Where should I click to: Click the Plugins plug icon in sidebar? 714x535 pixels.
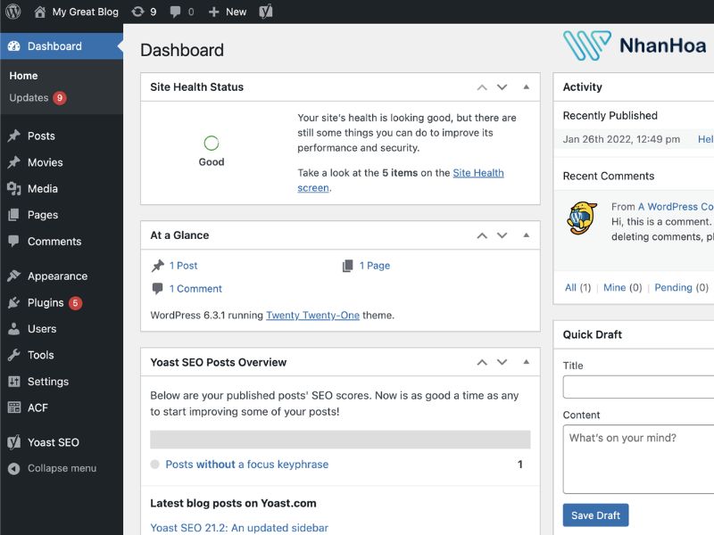tap(14, 302)
